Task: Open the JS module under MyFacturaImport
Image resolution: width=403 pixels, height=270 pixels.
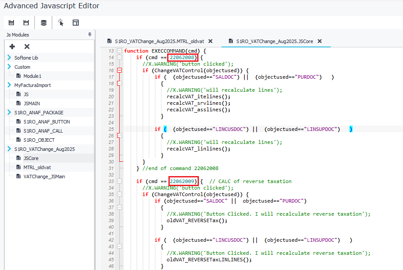Action: 26,94
